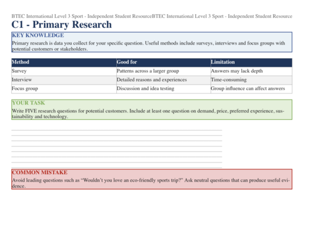
Task: Click the Time-consuming limitation cell
Action: [252, 80]
